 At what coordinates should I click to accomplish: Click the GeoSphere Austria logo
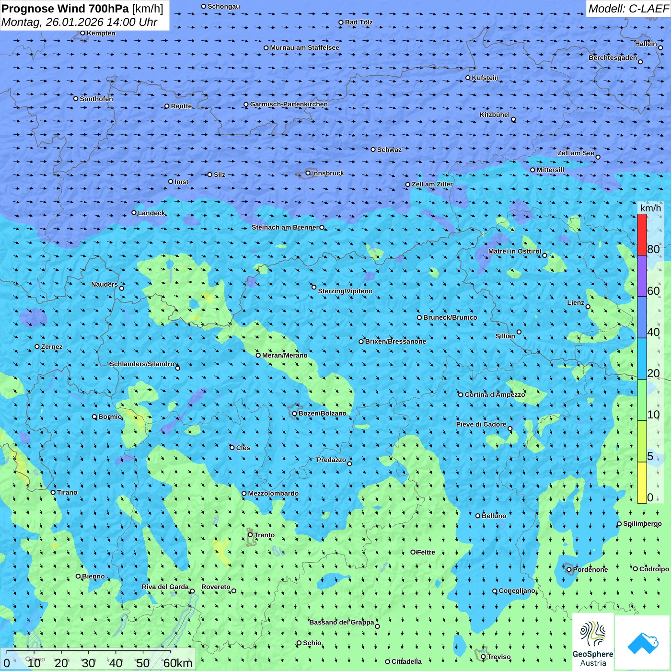coord(593,642)
